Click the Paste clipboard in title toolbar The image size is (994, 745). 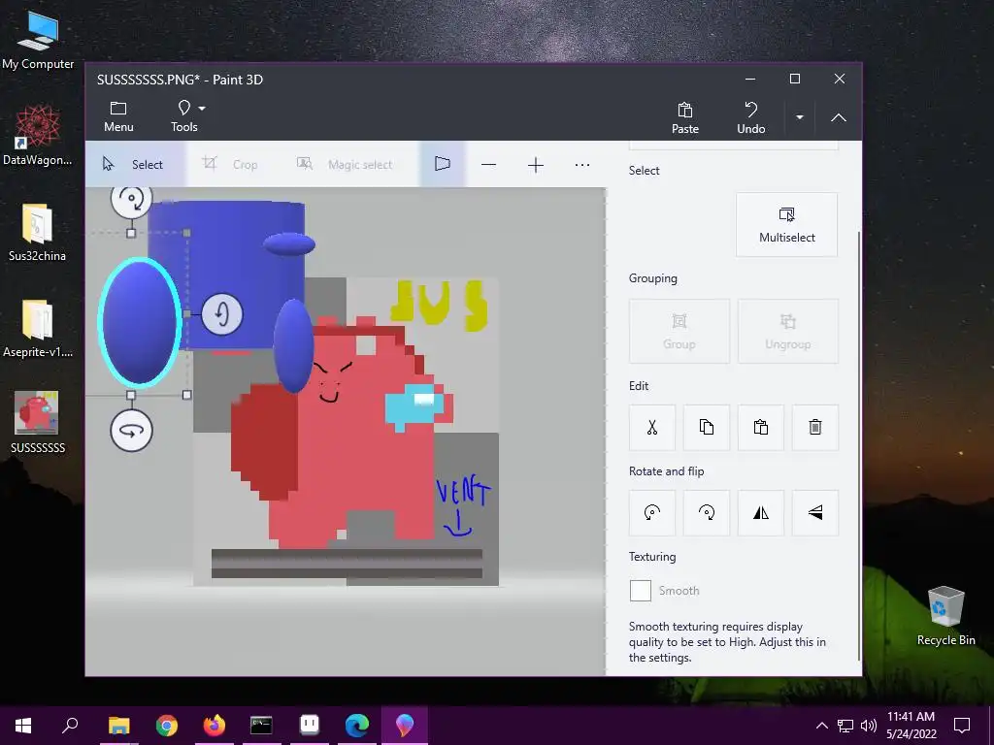[684, 117]
